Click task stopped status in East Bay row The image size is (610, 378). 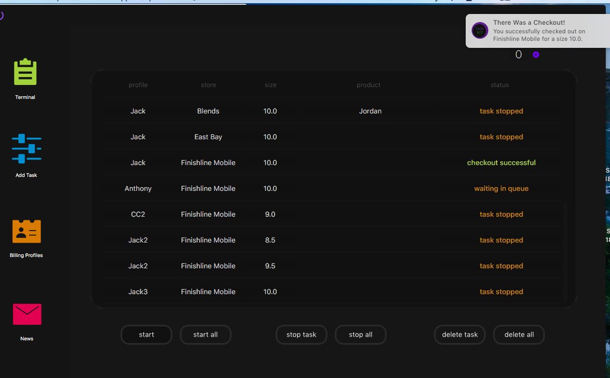[x=501, y=137]
